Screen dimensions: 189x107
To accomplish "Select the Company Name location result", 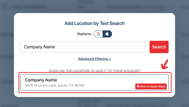I will tap(95, 83).
